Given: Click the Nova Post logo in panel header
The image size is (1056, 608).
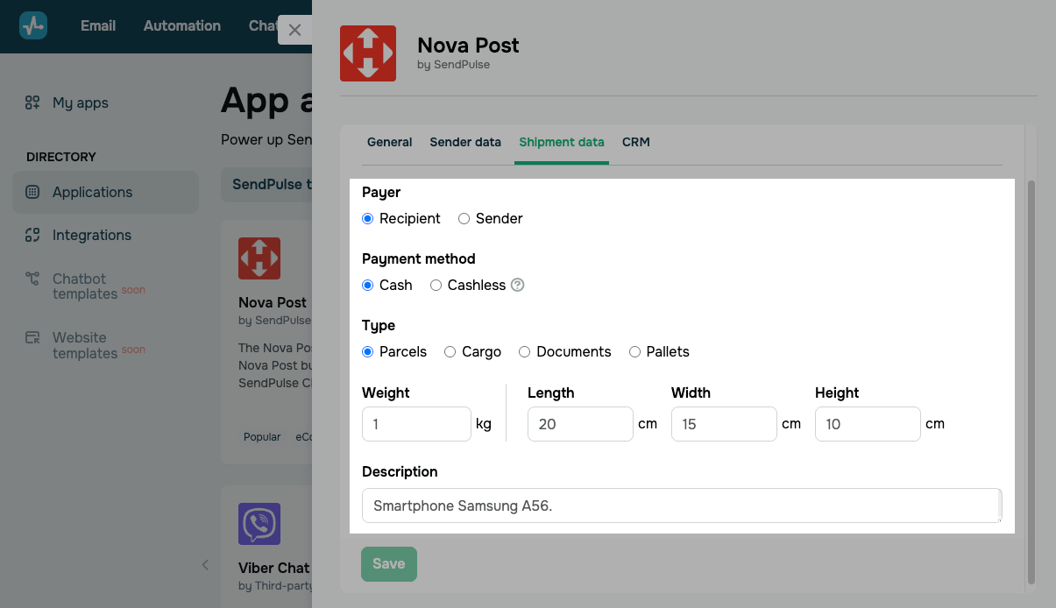Looking at the screenshot, I should coord(368,53).
